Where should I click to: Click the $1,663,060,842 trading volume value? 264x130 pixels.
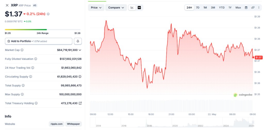coord(71,68)
